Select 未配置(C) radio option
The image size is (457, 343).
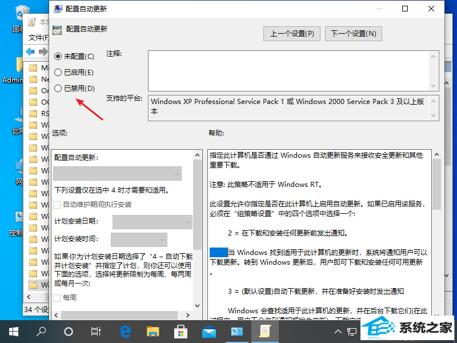74,56
